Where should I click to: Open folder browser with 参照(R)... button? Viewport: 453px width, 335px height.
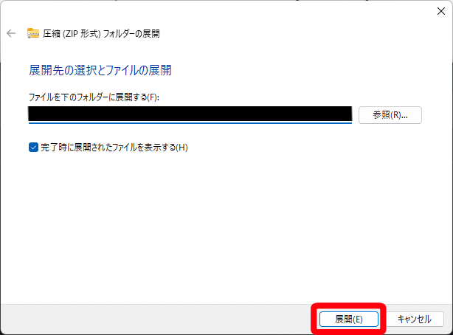390,115
